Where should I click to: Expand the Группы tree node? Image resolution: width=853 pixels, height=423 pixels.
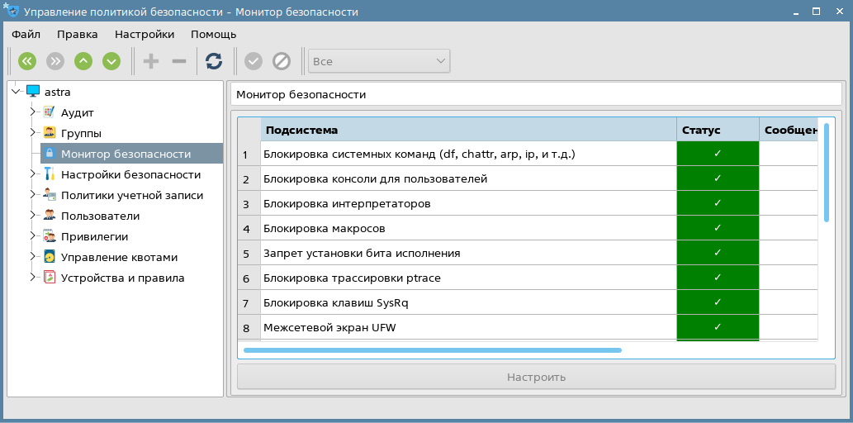34,133
